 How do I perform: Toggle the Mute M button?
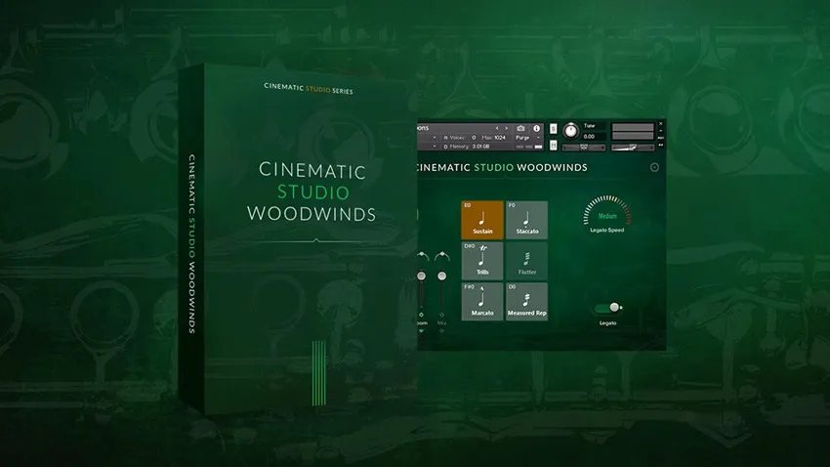pyautogui.click(x=554, y=146)
